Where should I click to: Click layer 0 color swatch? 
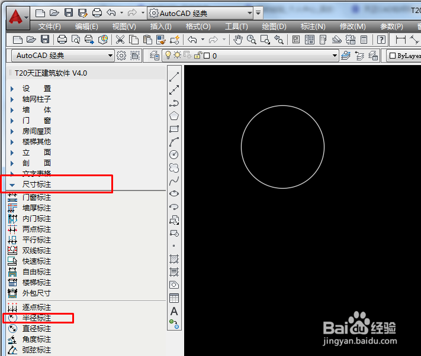207,56
